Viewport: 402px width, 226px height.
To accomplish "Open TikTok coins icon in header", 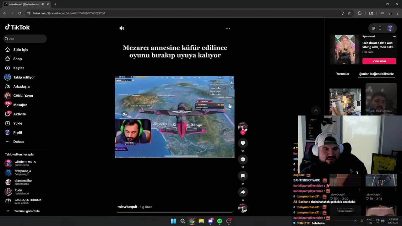I will point(373,28).
